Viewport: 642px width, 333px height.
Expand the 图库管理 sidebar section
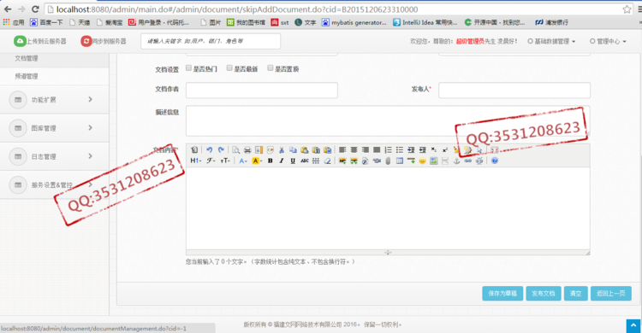pos(55,128)
